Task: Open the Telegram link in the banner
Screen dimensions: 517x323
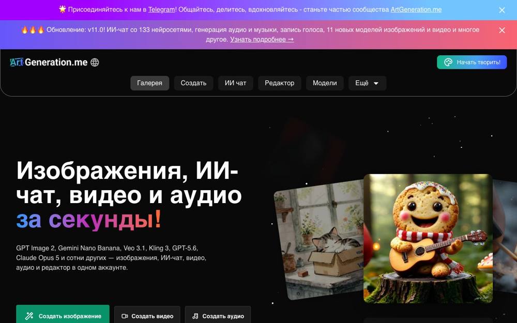Action: click(161, 9)
